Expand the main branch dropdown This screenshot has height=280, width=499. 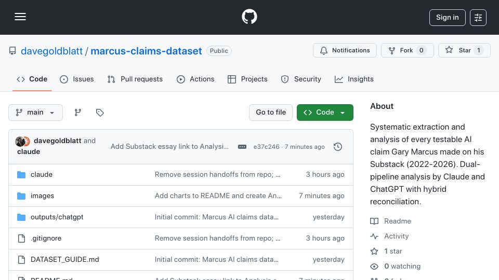click(x=36, y=113)
